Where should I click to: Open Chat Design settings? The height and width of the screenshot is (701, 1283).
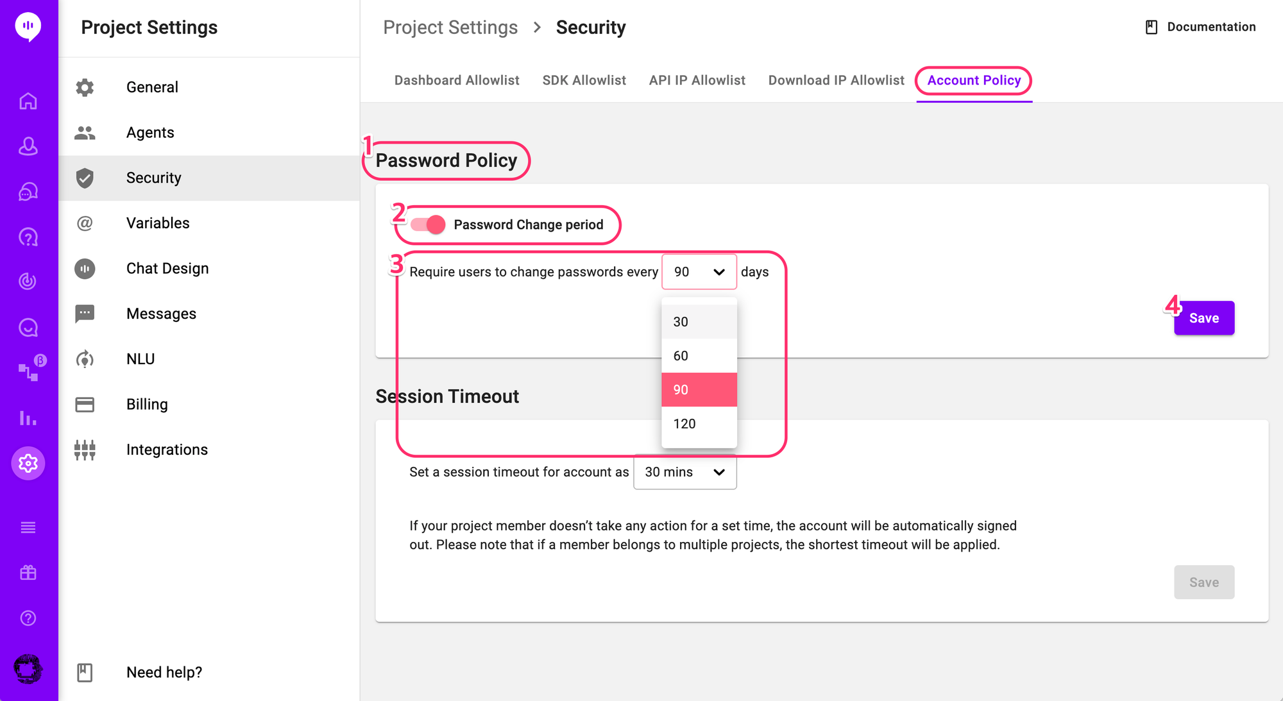pyautogui.click(x=167, y=269)
